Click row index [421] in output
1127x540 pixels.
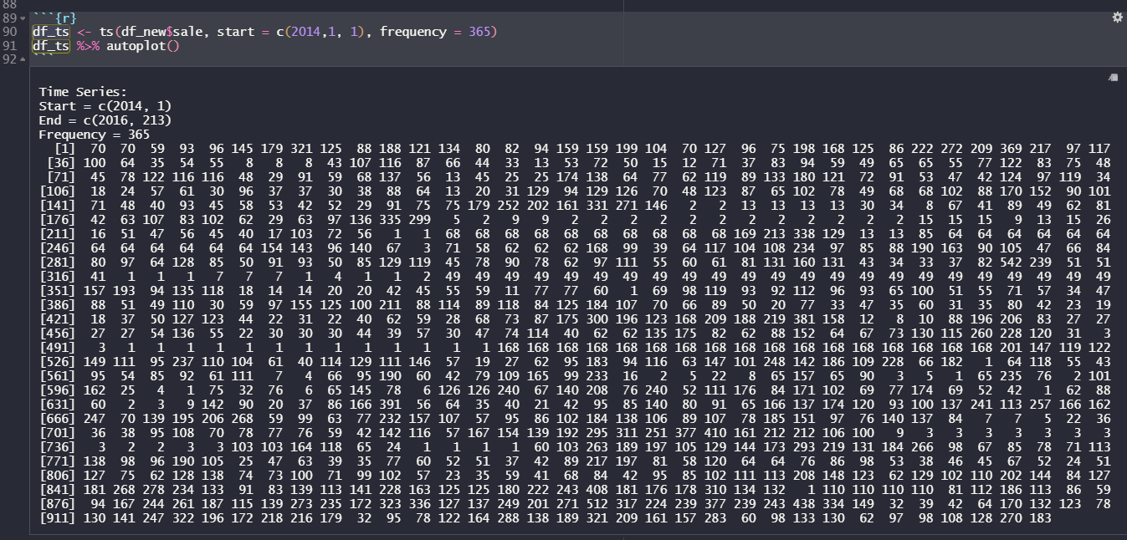57,318
